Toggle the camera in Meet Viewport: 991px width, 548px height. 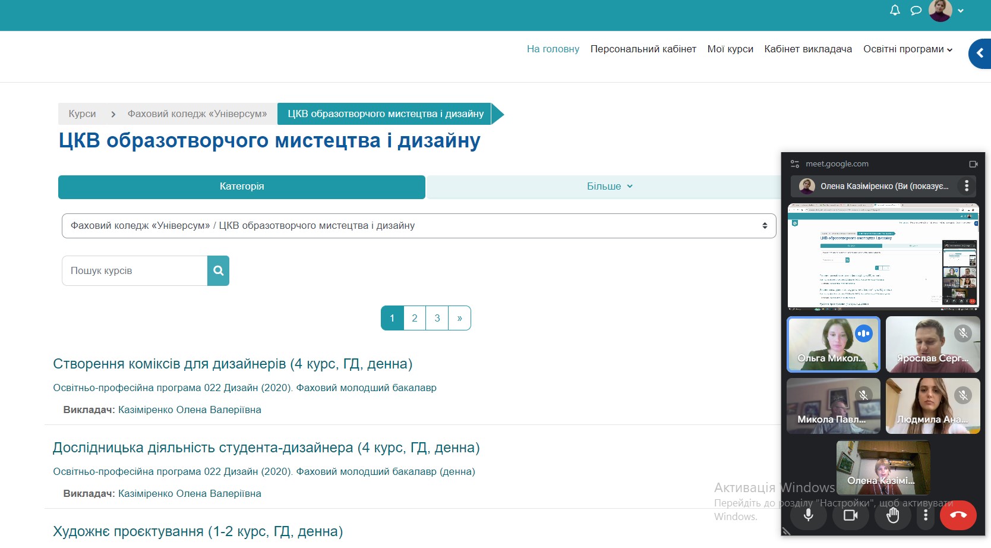(x=850, y=515)
